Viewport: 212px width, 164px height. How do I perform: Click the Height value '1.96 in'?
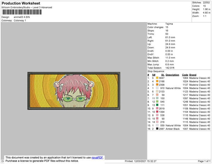tap(207, 9)
